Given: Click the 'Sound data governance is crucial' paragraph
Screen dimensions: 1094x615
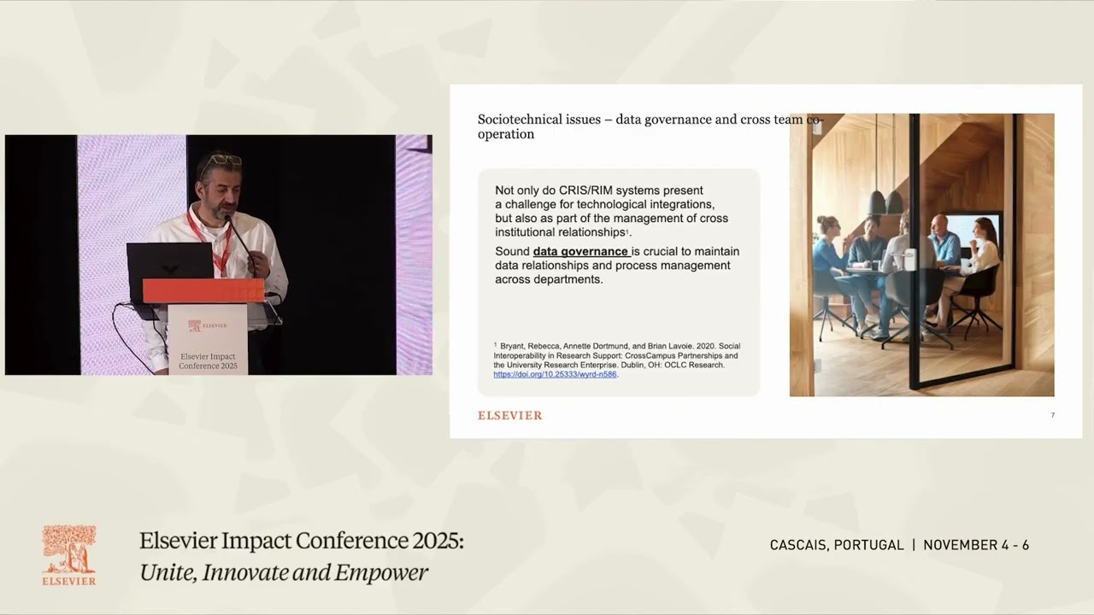Looking at the screenshot, I should tap(617, 265).
